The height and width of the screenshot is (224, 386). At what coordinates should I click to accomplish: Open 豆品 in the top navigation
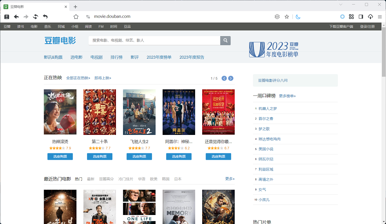click(x=127, y=27)
